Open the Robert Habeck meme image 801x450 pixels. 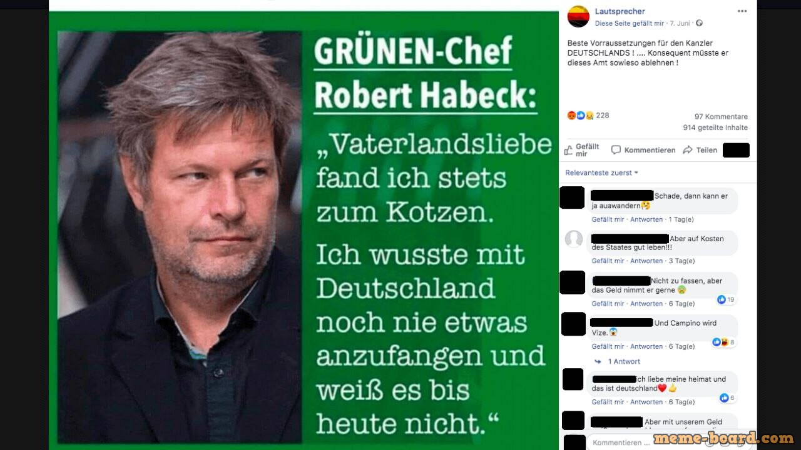pyautogui.click(x=304, y=230)
